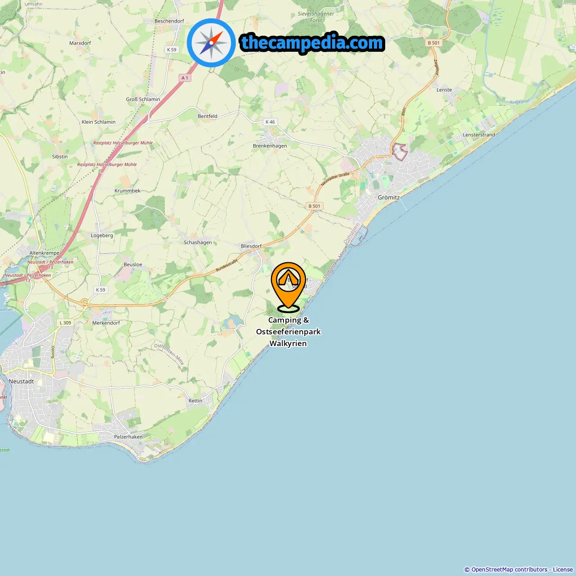The image size is (576, 576).
Task: Click the Bliesdorf village label
Action: click(251, 246)
